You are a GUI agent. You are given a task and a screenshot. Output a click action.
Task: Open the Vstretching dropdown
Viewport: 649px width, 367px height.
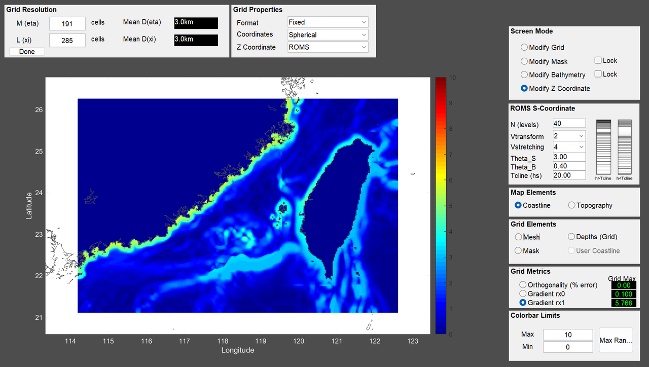569,147
